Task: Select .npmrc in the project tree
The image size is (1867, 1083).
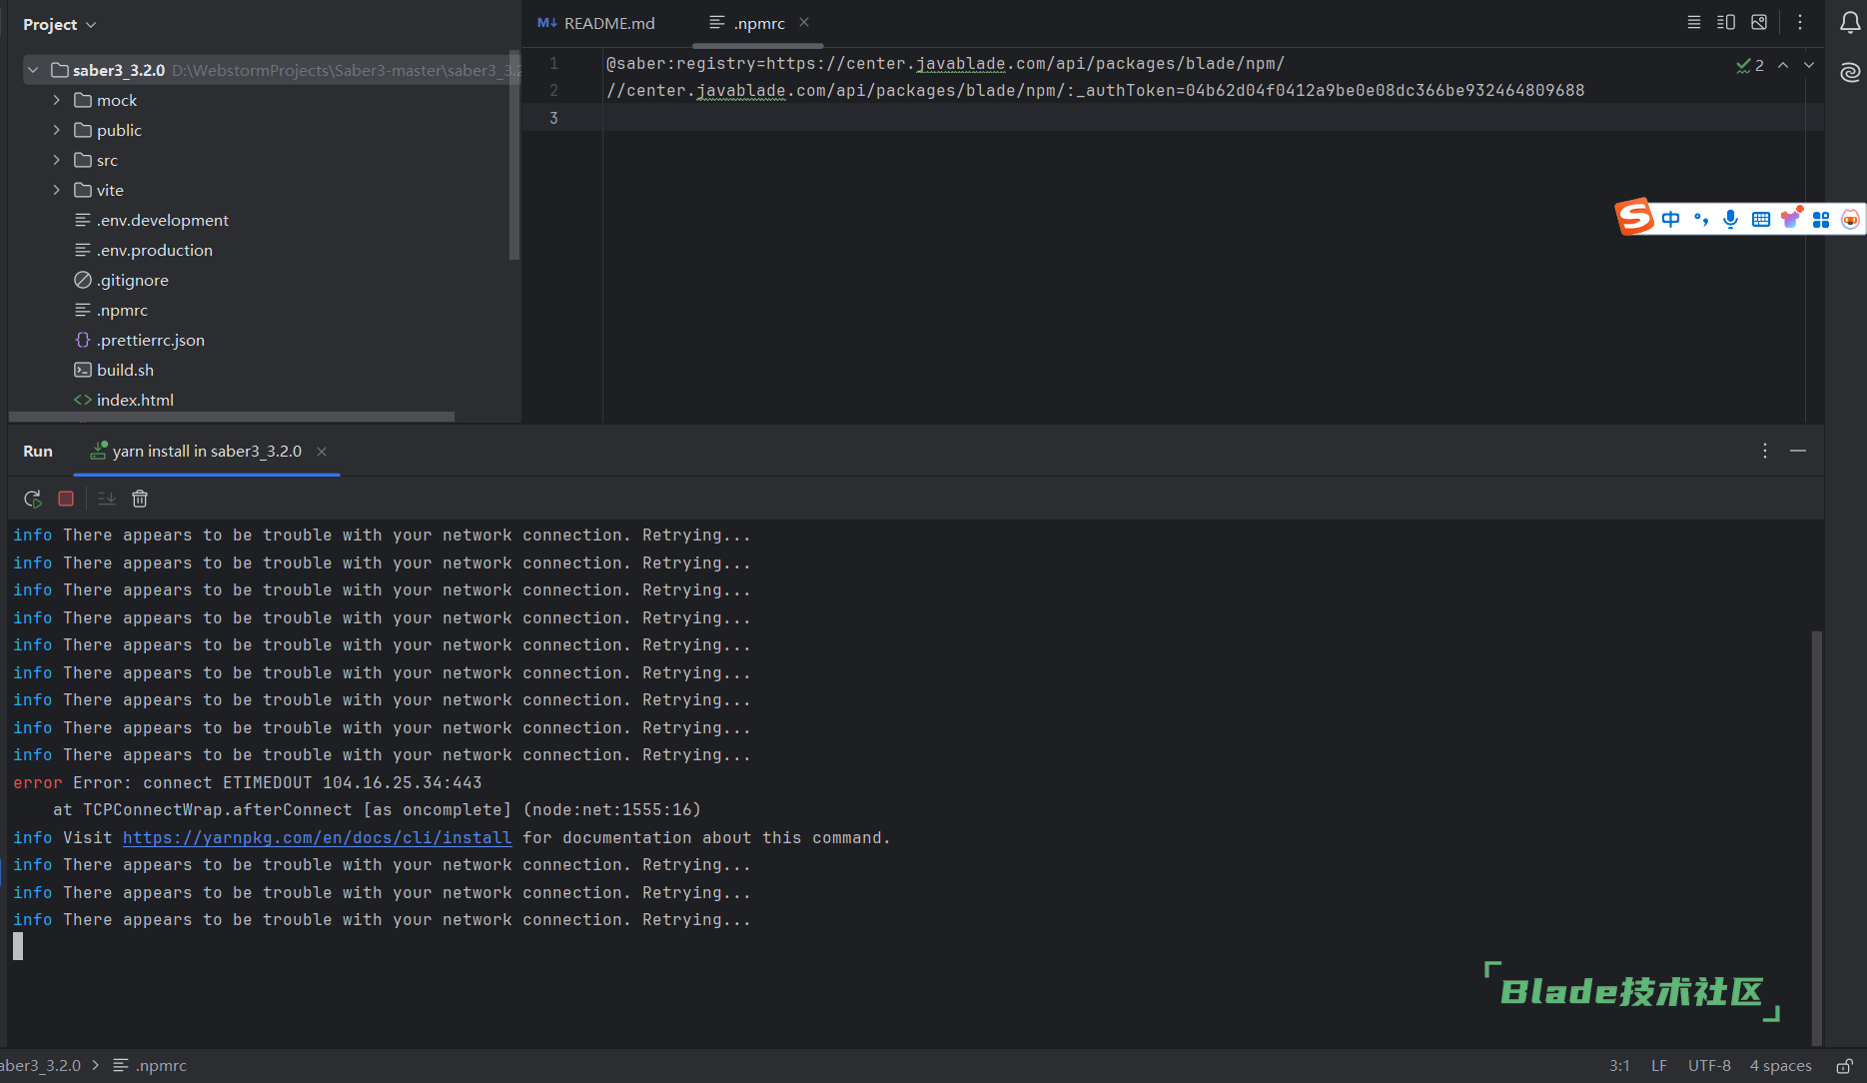Action: 111,310
